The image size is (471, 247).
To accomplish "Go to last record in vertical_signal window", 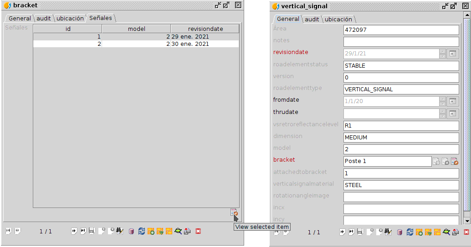I will 352,232.
